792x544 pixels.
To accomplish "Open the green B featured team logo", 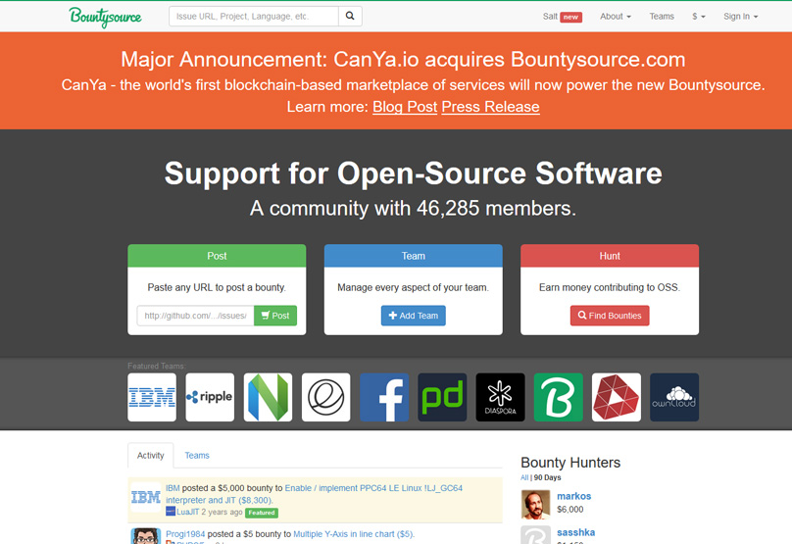I will click(x=558, y=397).
